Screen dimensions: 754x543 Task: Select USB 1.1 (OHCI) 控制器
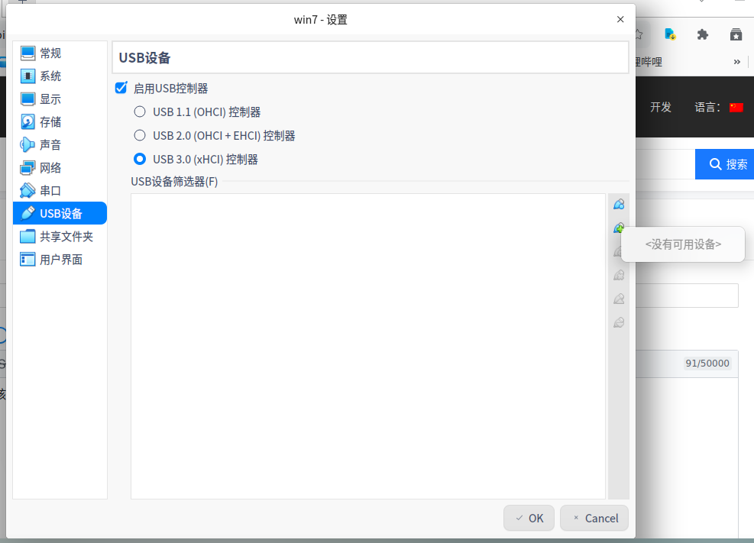pos(139,111)
